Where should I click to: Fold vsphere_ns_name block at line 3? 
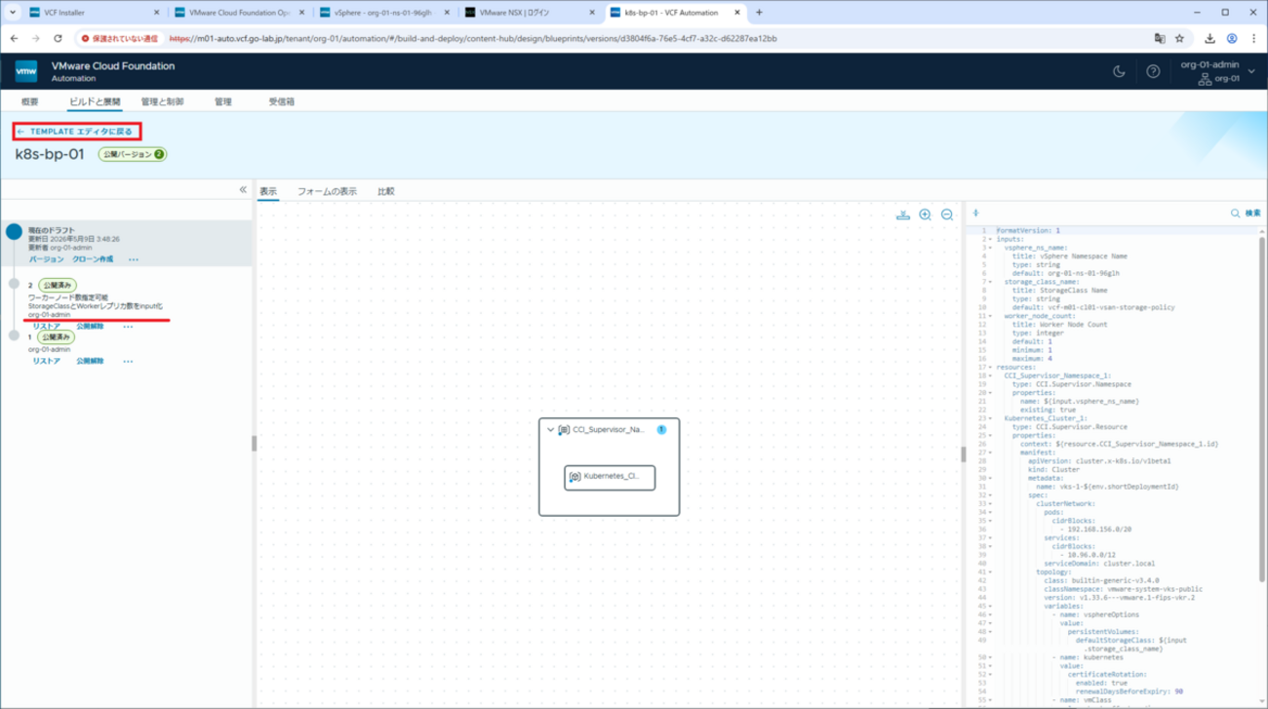point(990,248)
